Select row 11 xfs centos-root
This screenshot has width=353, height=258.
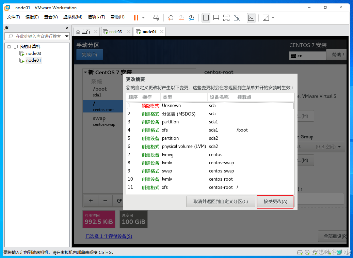coord(210,187)
